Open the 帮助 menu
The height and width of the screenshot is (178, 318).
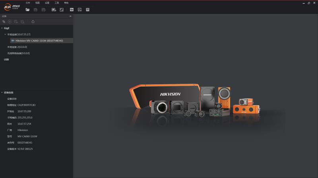point(66,3)
